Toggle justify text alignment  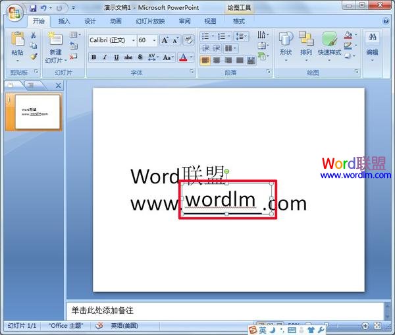tap(240, 61)
